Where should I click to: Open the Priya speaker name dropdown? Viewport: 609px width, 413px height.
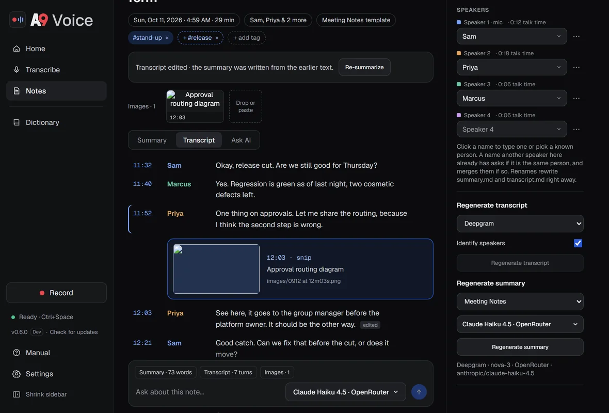pos(511,67)
